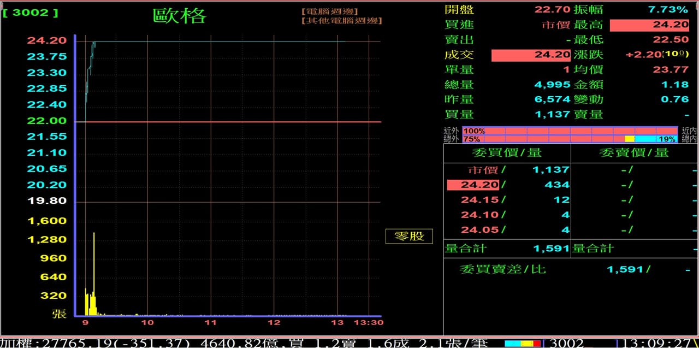Click the 最低 lowest price value 22.50
Viewport: 699px width, 348px height.
tap(671, 40)
